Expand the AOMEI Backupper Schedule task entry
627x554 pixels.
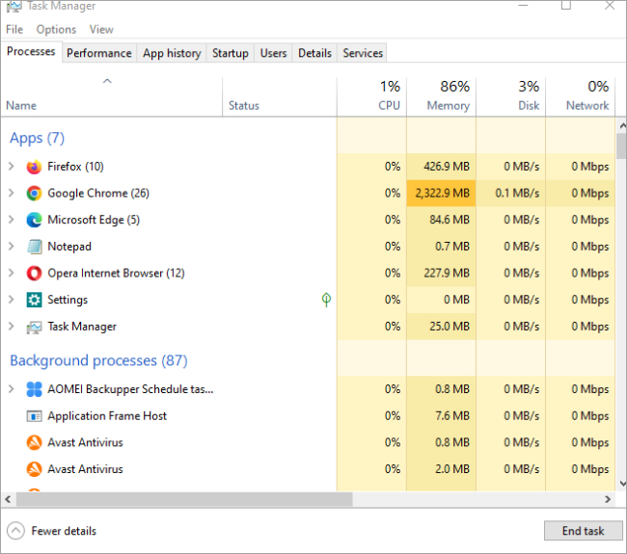[12, 388]
